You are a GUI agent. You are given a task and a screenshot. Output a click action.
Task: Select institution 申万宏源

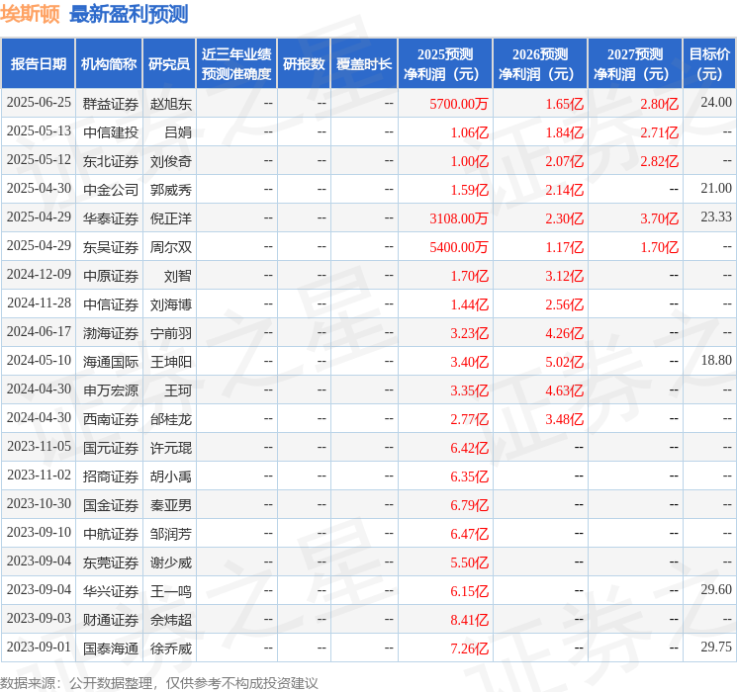pyautogui.click(x=111, y=390)
